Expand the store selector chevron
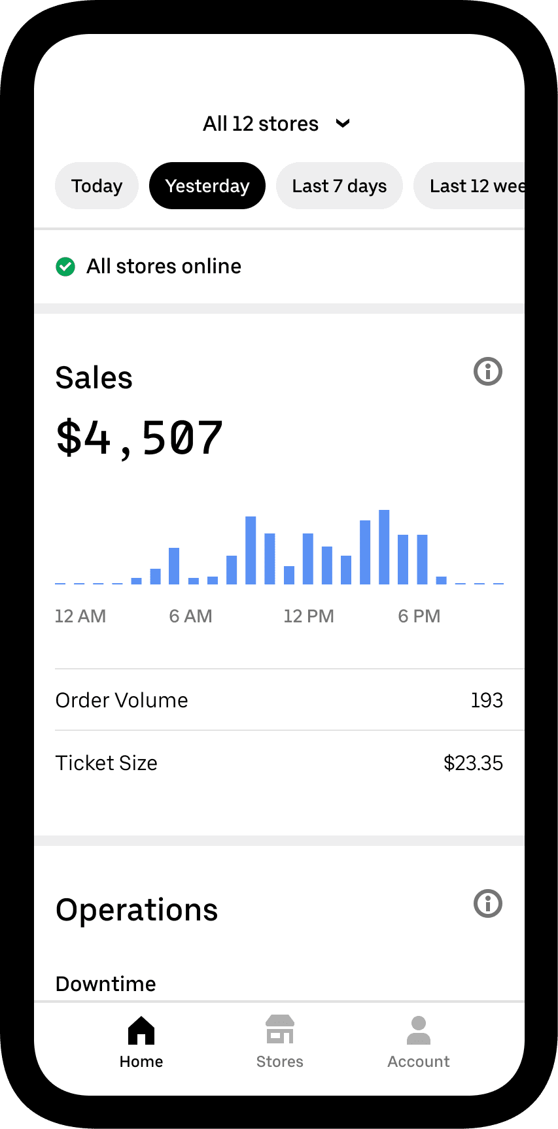Screen dimensions: 558x1129 343,123
